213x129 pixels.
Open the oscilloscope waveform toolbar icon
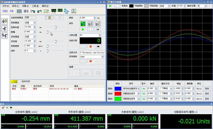54,11
